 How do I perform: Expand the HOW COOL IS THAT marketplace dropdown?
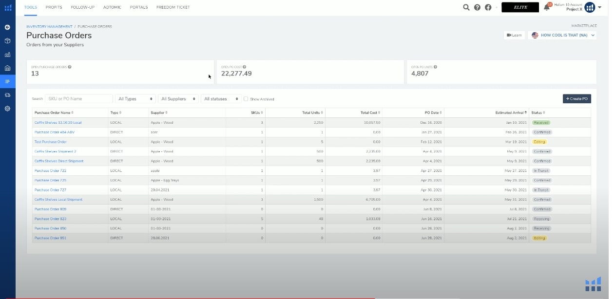click(x=562, y=35)
